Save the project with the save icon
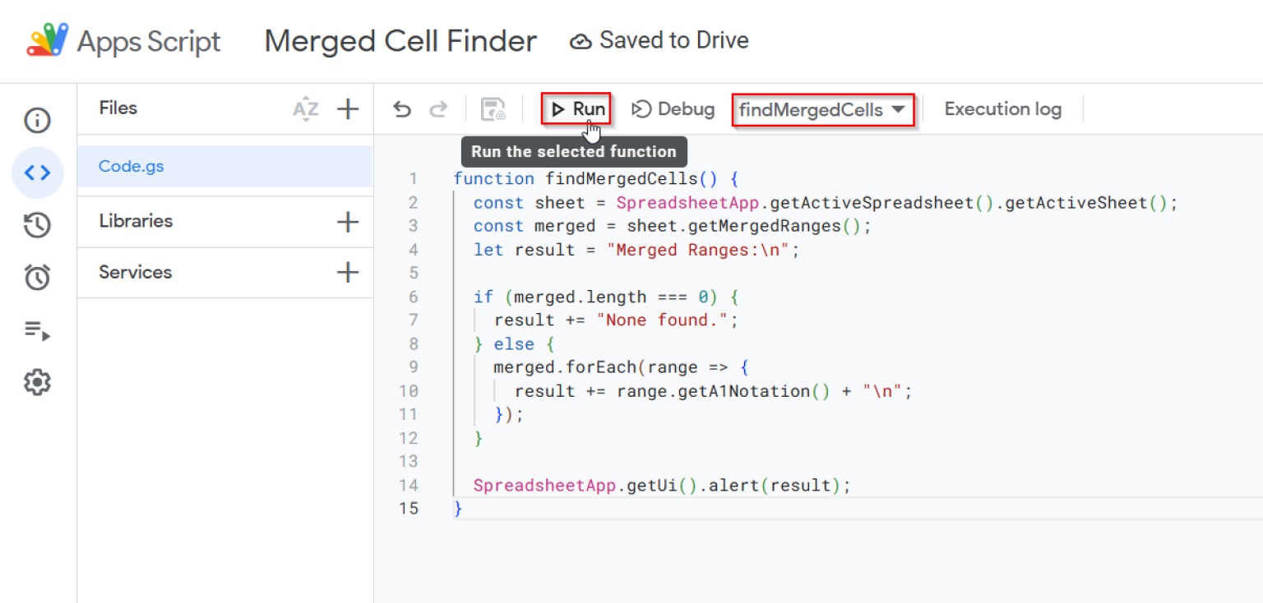The image size is (1263, 603). 493,108
